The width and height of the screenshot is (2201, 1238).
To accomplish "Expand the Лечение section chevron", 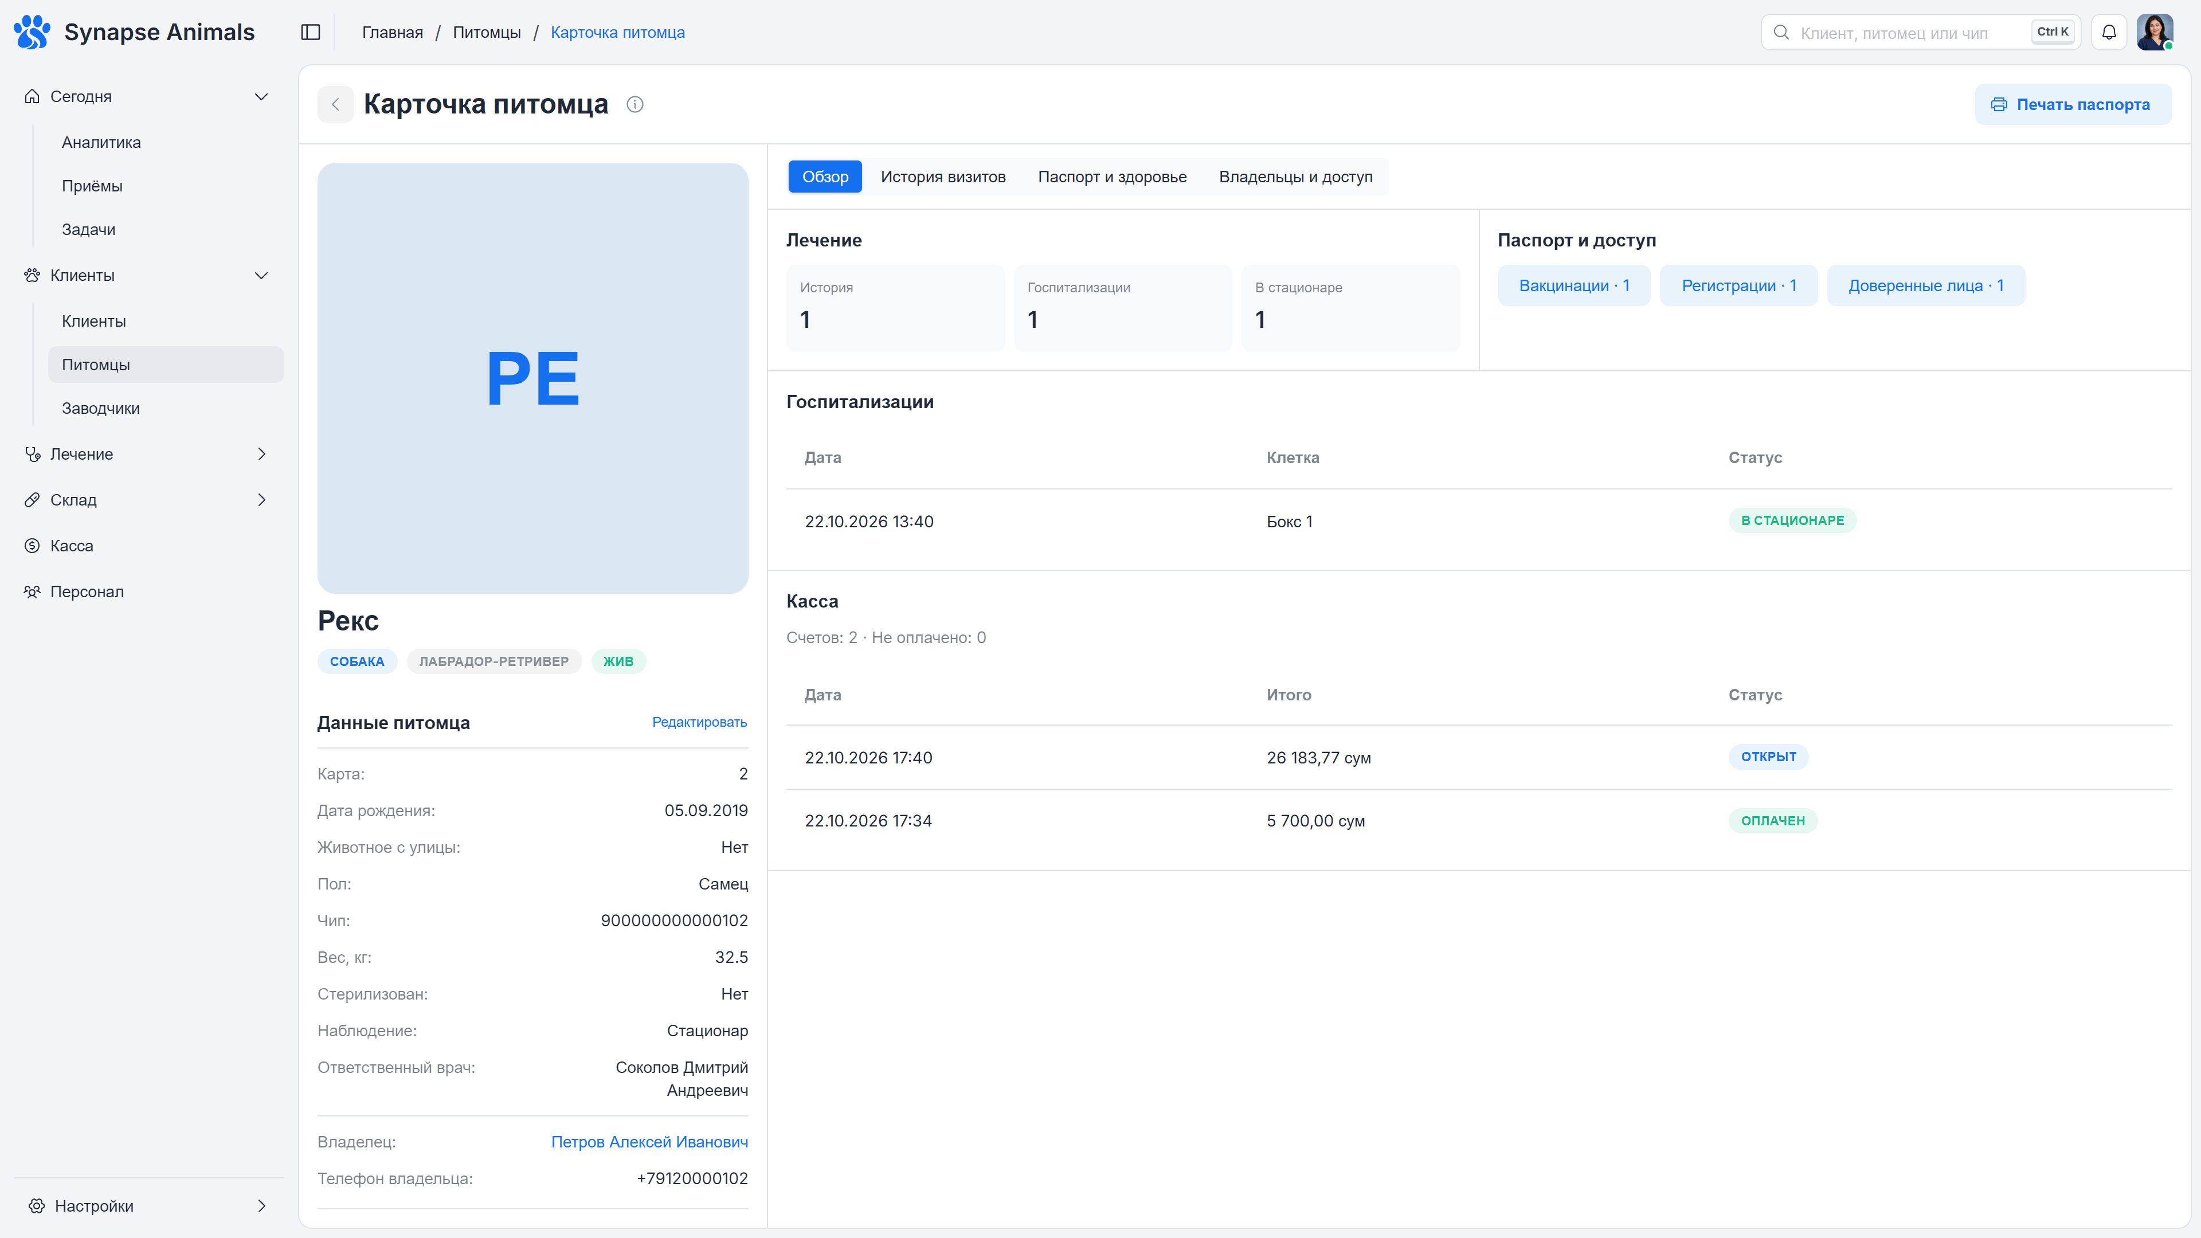I will pyautogui.click(x=261, y=454).
